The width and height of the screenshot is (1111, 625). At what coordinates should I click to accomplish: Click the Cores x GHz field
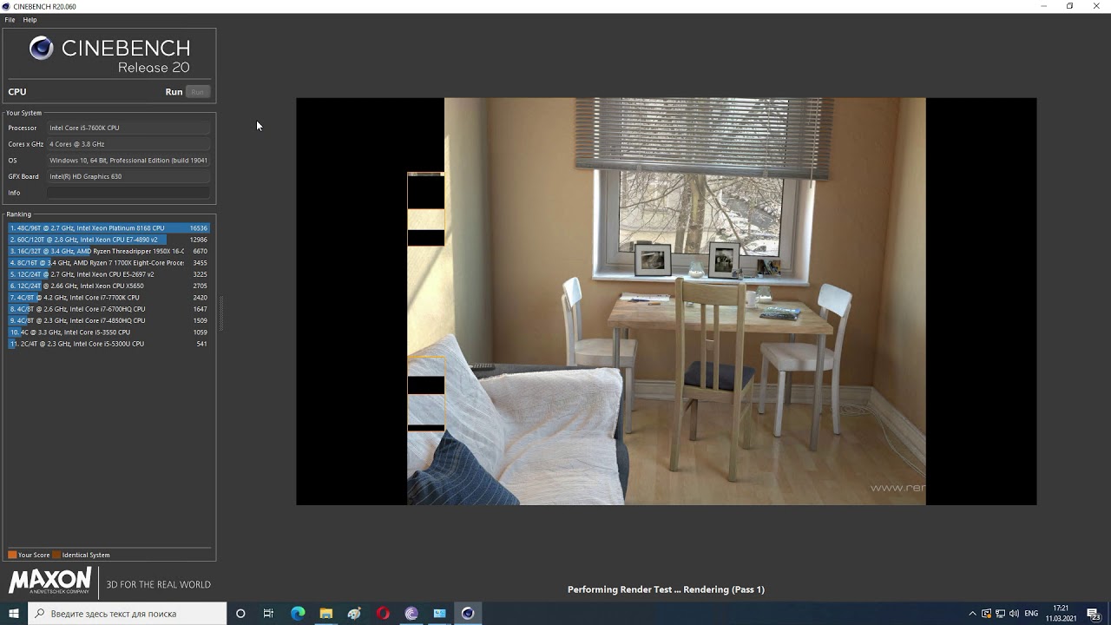[x=128, y=144]
